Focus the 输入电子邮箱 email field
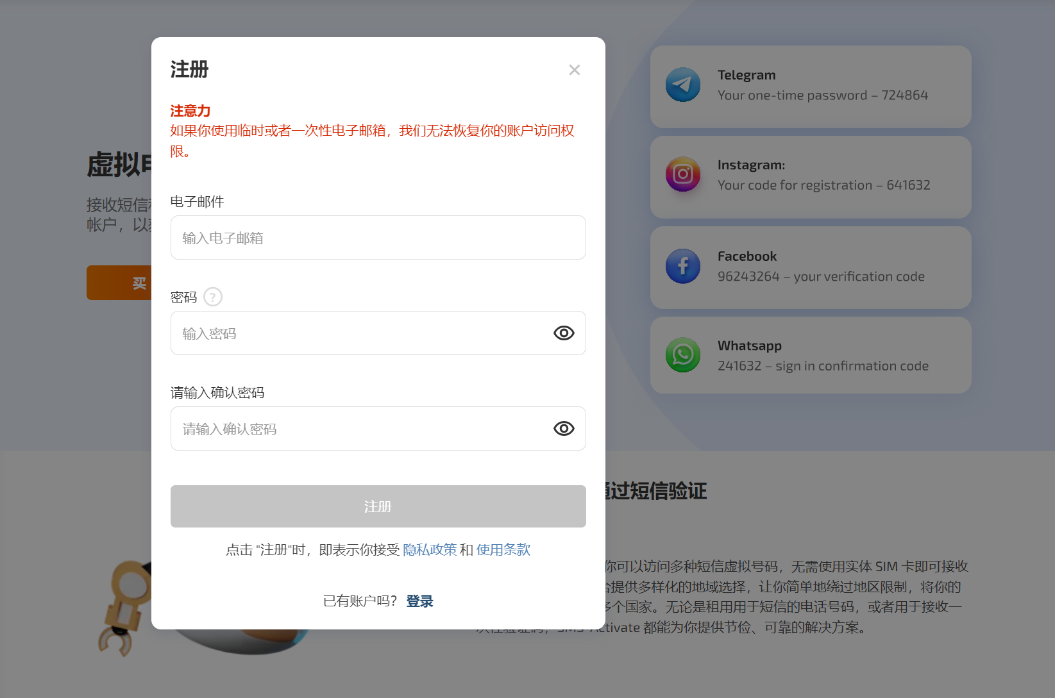1055x698 pixels. (378, 238)
